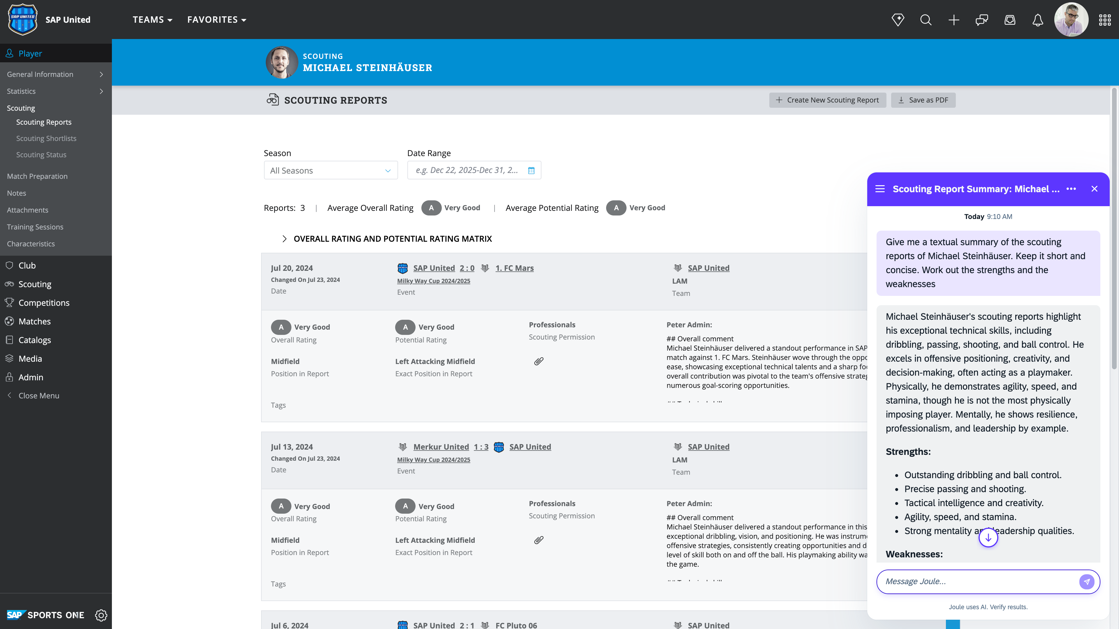
Task: Click the search magnifier icon
Action: [x=926, y=20]
